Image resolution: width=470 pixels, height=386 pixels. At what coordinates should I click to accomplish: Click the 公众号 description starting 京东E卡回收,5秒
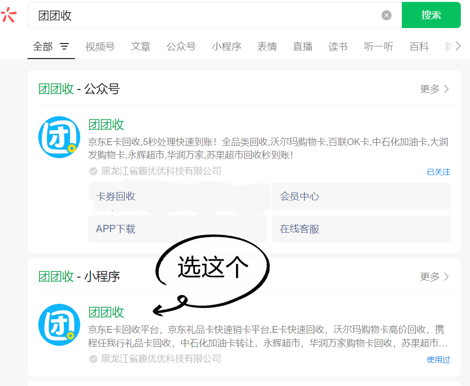click(x=268, y=148)
